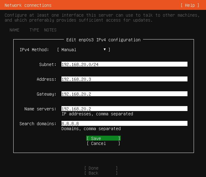Screen dimensions: 206x177
Task: Expand the IPv4 Method dropdown
Action: pos(83,50)
